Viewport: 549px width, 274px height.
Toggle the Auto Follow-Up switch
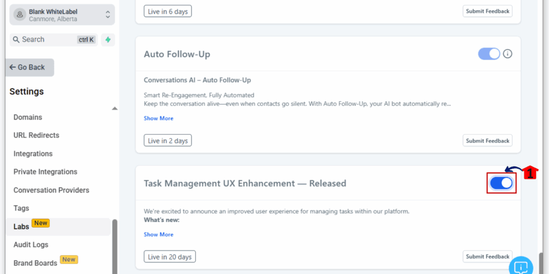(x=489, y=54)
